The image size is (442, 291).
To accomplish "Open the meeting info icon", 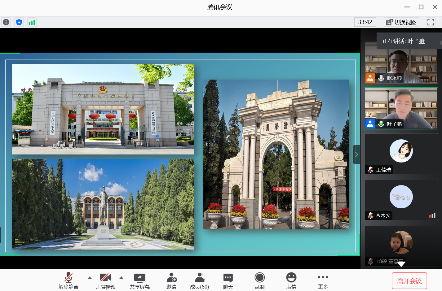I will click(6, 22).
